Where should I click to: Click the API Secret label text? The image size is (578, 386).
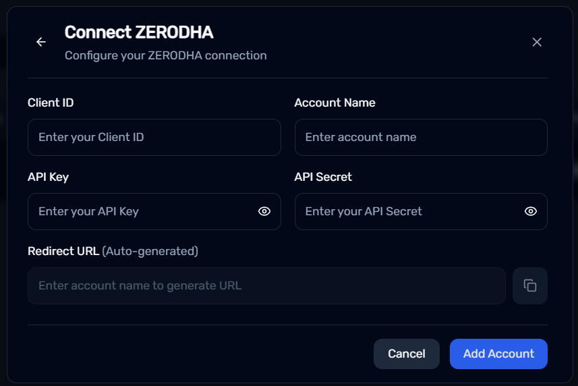click(x=323, y=177)
